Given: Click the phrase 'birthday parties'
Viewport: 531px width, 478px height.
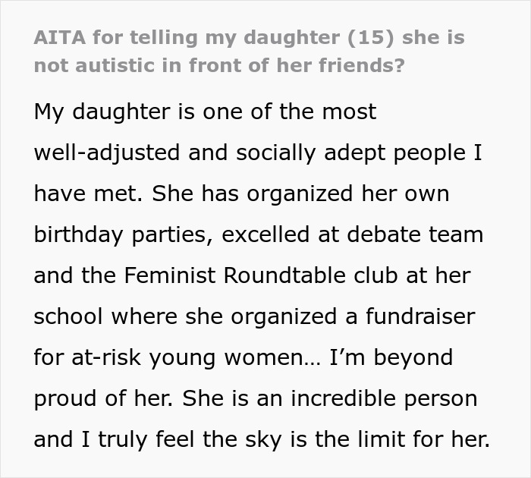Looking at the screenshot, I should [122, 234].
